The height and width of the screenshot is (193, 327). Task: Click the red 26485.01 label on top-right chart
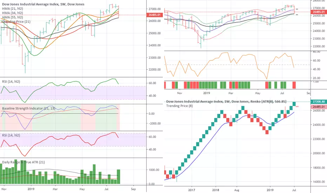[x=319, y=12]
